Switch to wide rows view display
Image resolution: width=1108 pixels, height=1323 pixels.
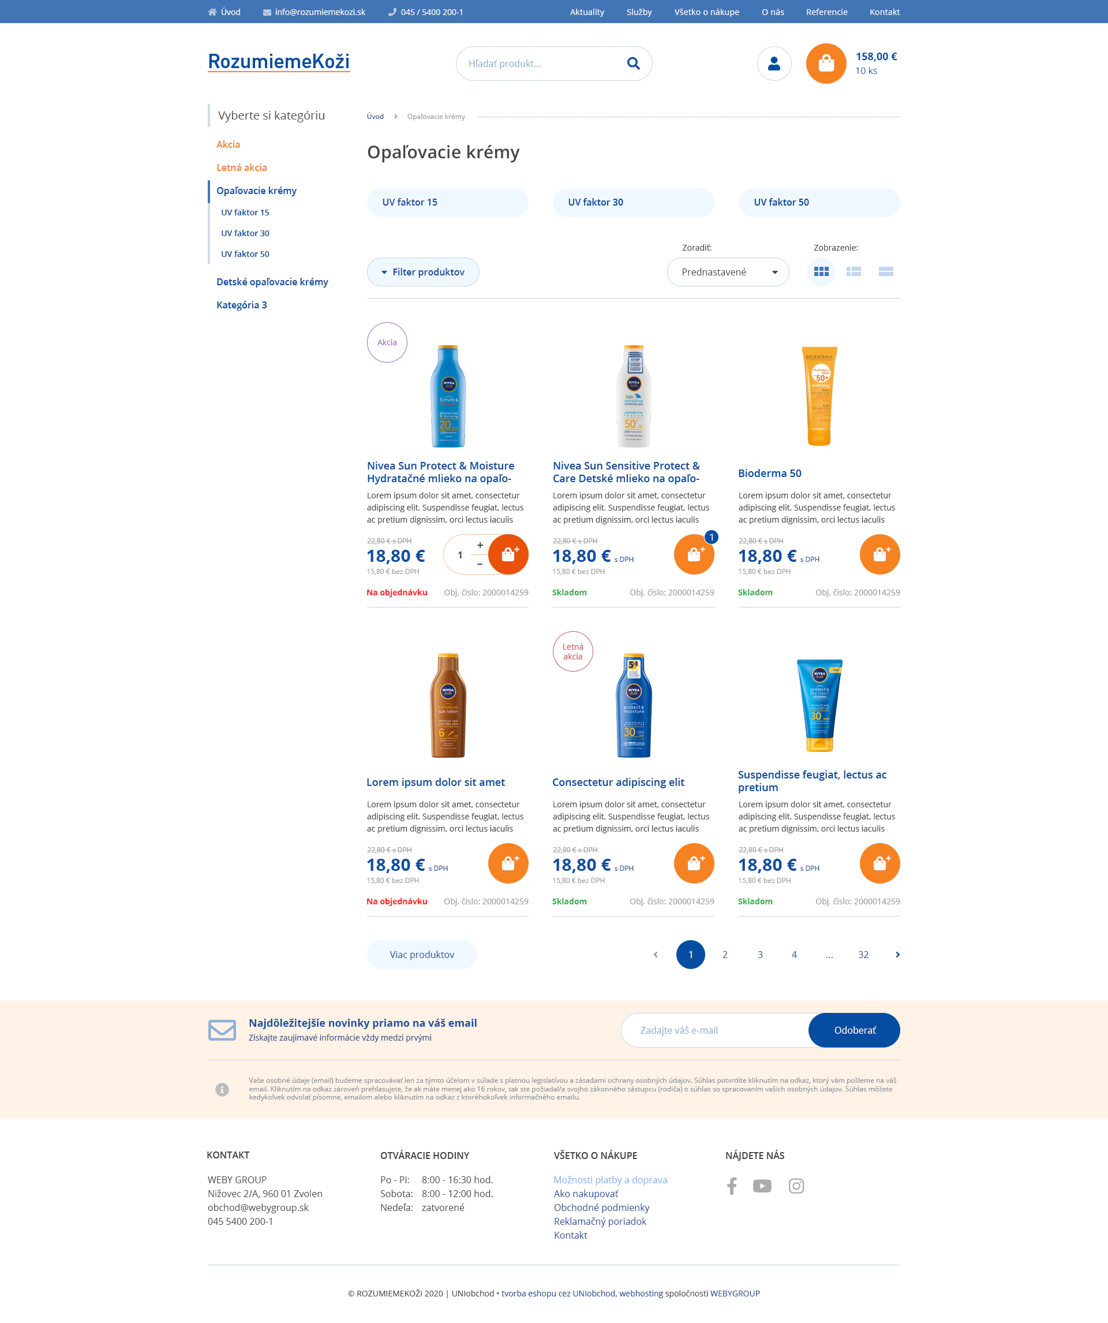(x=886, y=271)
